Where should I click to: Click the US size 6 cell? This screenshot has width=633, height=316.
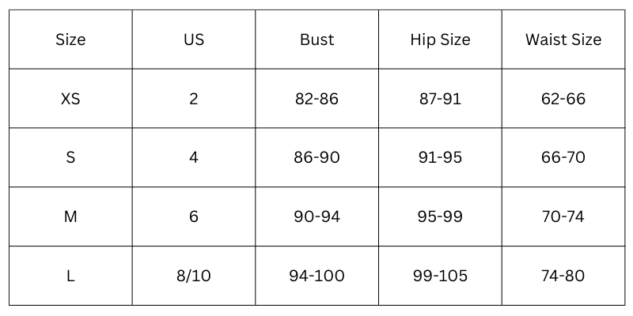coord(194,216)
